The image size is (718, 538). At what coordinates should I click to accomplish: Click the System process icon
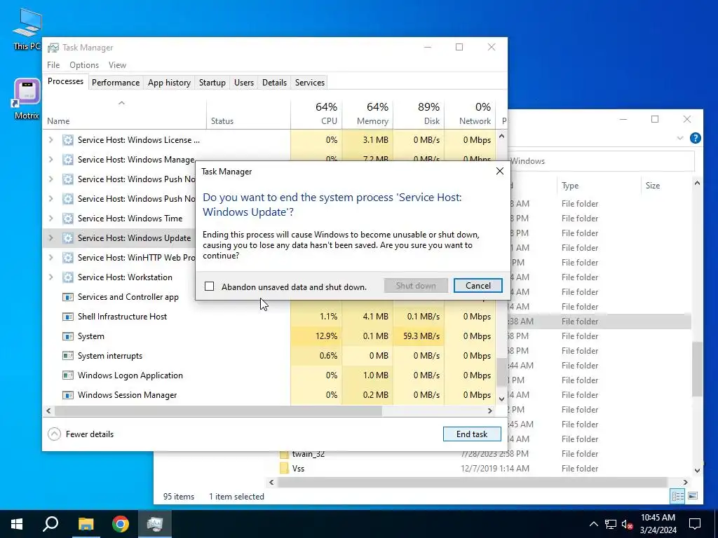coord(68,336)
